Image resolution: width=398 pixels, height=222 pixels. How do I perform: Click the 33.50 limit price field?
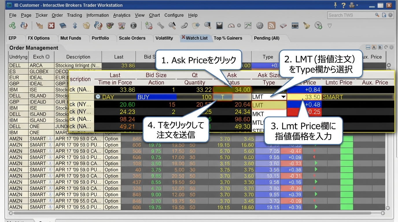(x=304, y=97)
